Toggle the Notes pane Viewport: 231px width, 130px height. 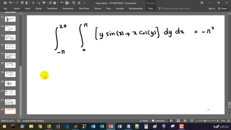point(144,121)
